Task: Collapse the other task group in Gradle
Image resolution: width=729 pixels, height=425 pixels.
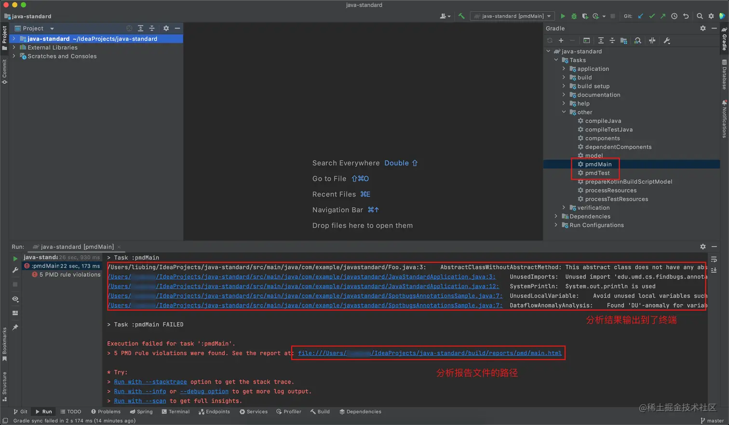Action: click(564, 112)
